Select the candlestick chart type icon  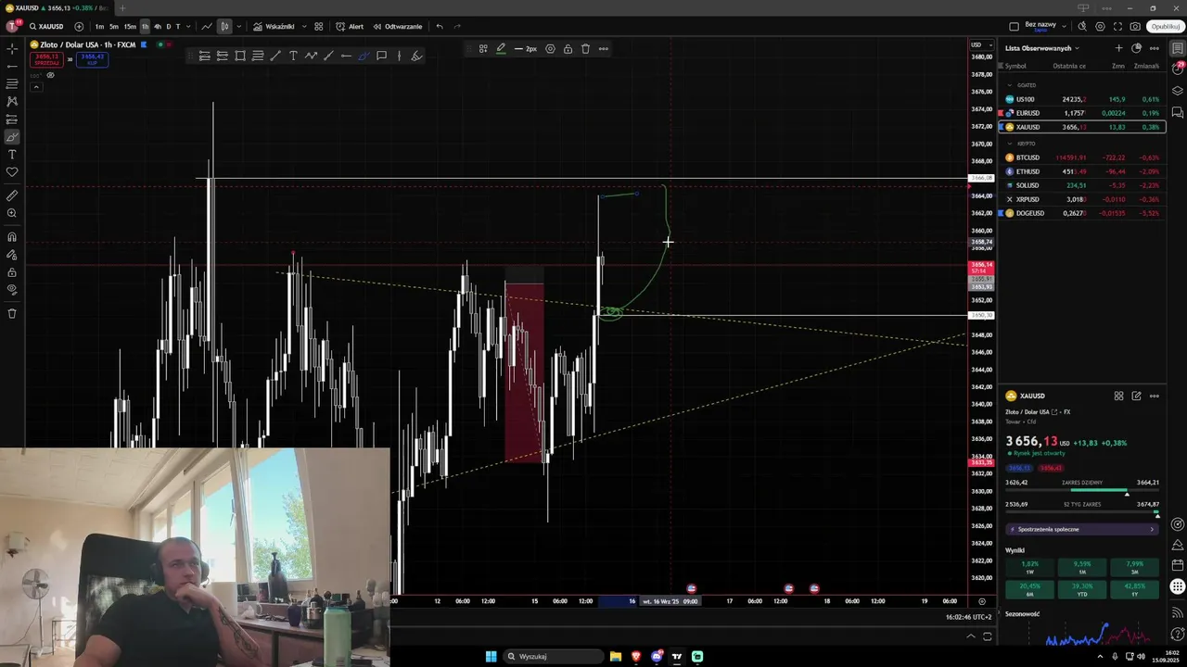point(224,26)
